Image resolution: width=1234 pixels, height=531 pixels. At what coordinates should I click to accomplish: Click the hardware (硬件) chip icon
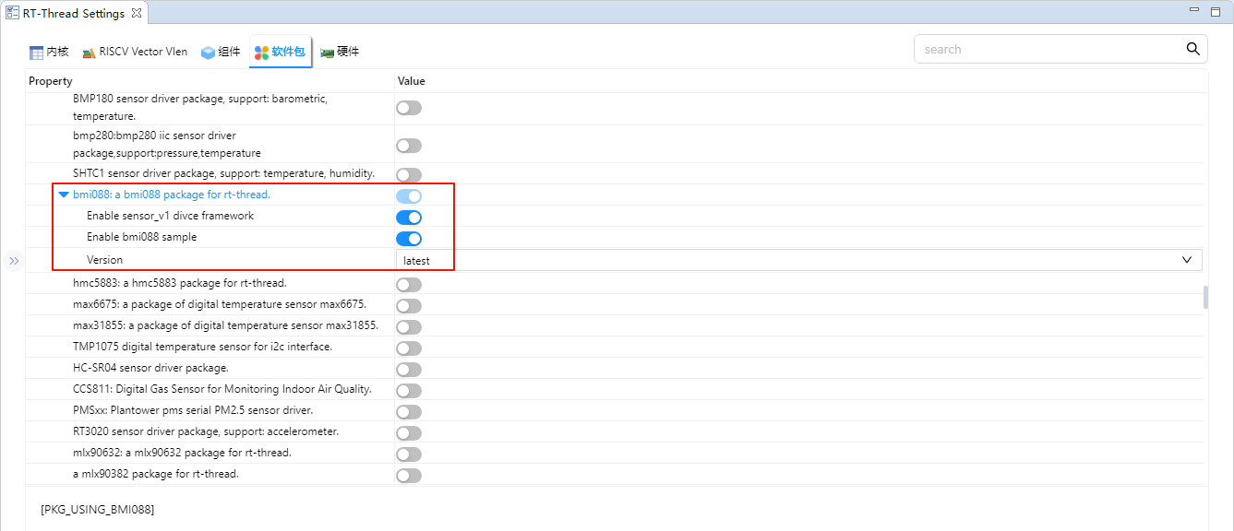[x=327, y=53]
